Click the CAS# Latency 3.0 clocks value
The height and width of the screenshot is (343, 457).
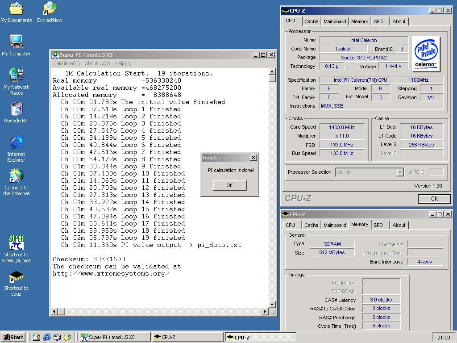pos(381,300)
